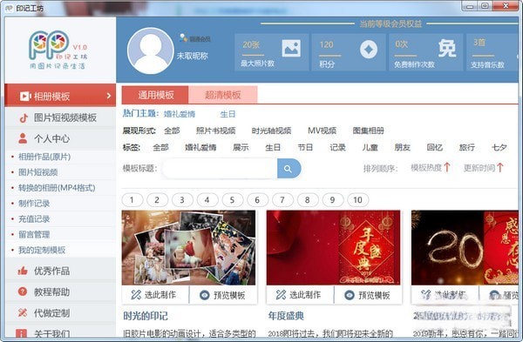The height and width of the screenshot is (342, 523).
Task: Click the tools icon beside 代做定制
Action: [23, 312]
